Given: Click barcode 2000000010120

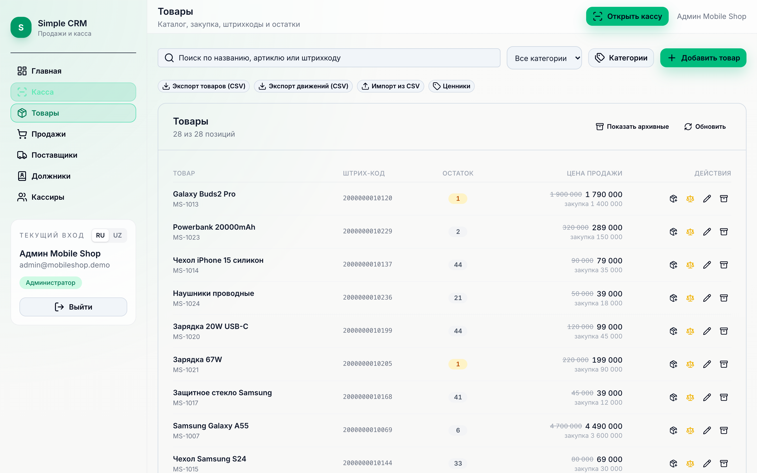Looking at the screenshot, I should point(367,198).
